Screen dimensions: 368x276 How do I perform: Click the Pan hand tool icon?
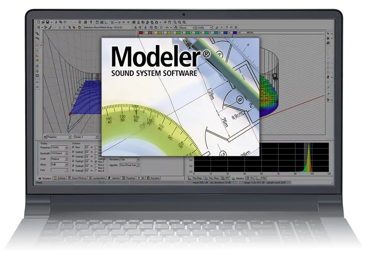click(x=170, y=22)
